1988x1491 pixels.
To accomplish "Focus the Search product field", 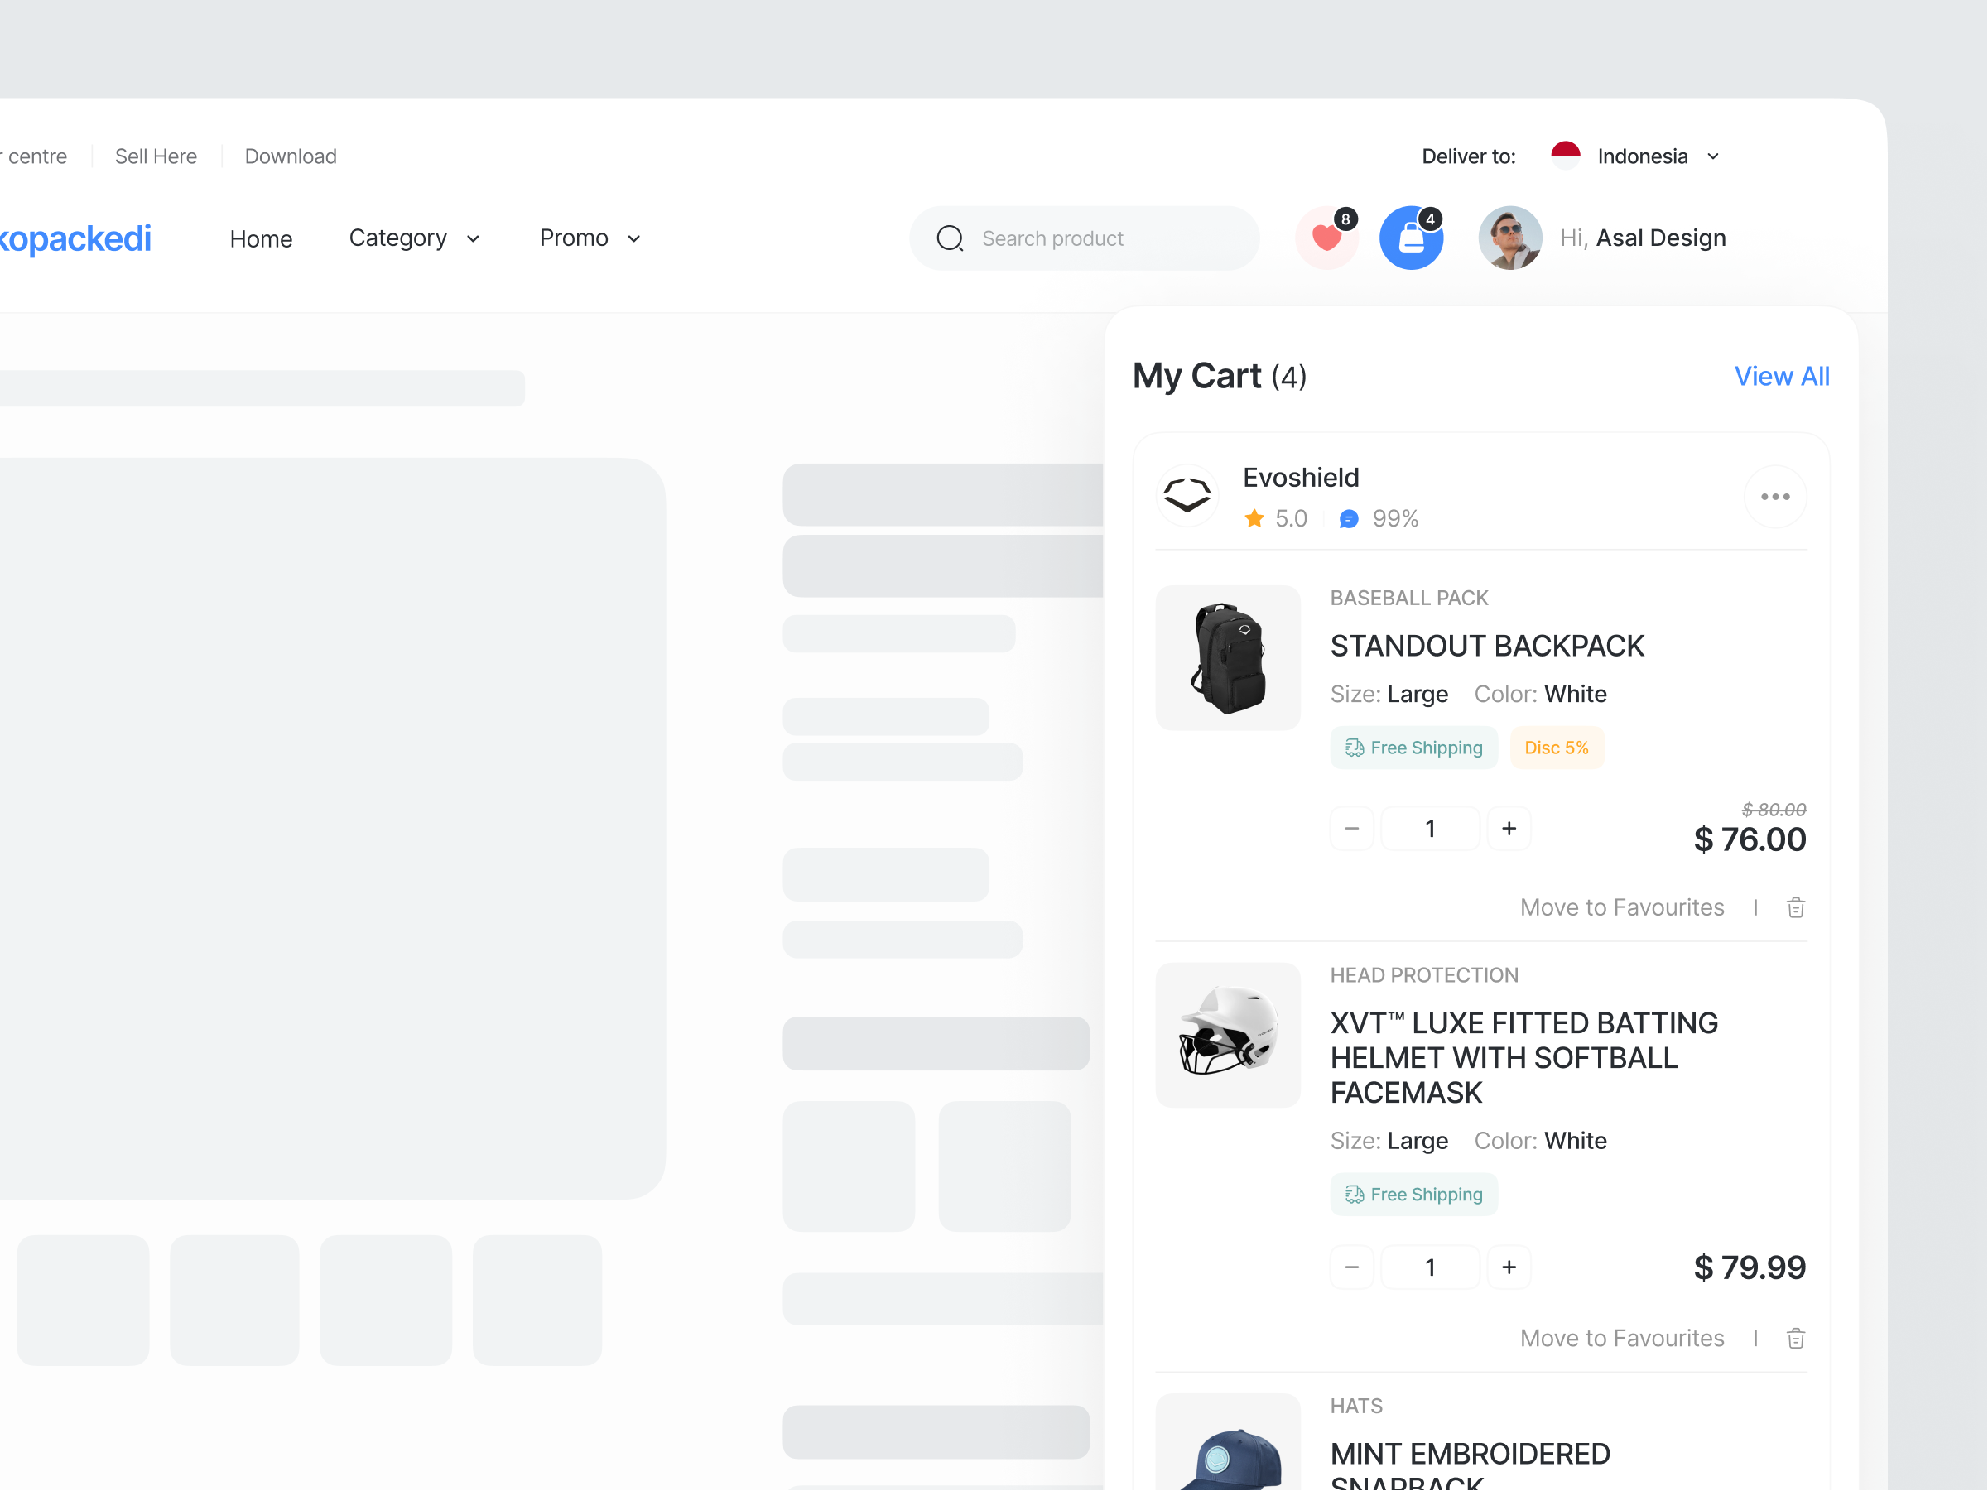I will point(1085,238).
